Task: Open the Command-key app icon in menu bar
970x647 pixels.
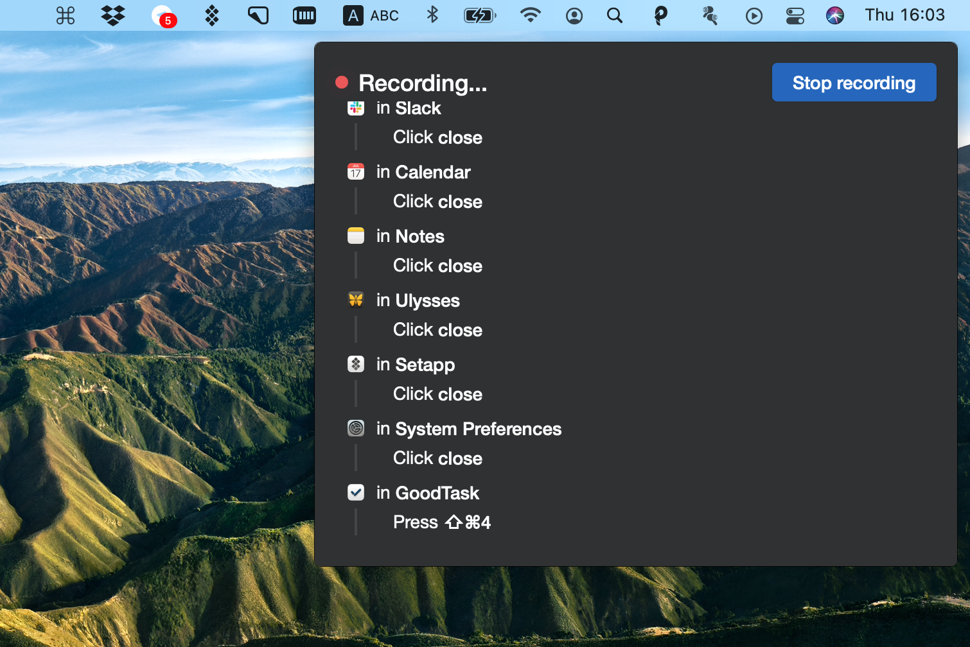Action: click(66, 15)
